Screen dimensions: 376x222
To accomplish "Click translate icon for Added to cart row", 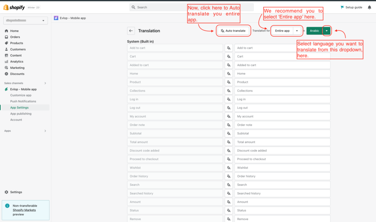I will click(229, 65).
